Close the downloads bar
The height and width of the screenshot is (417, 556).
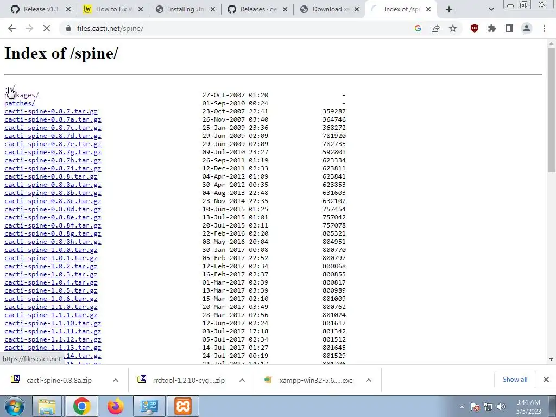[x=546, y=380]
